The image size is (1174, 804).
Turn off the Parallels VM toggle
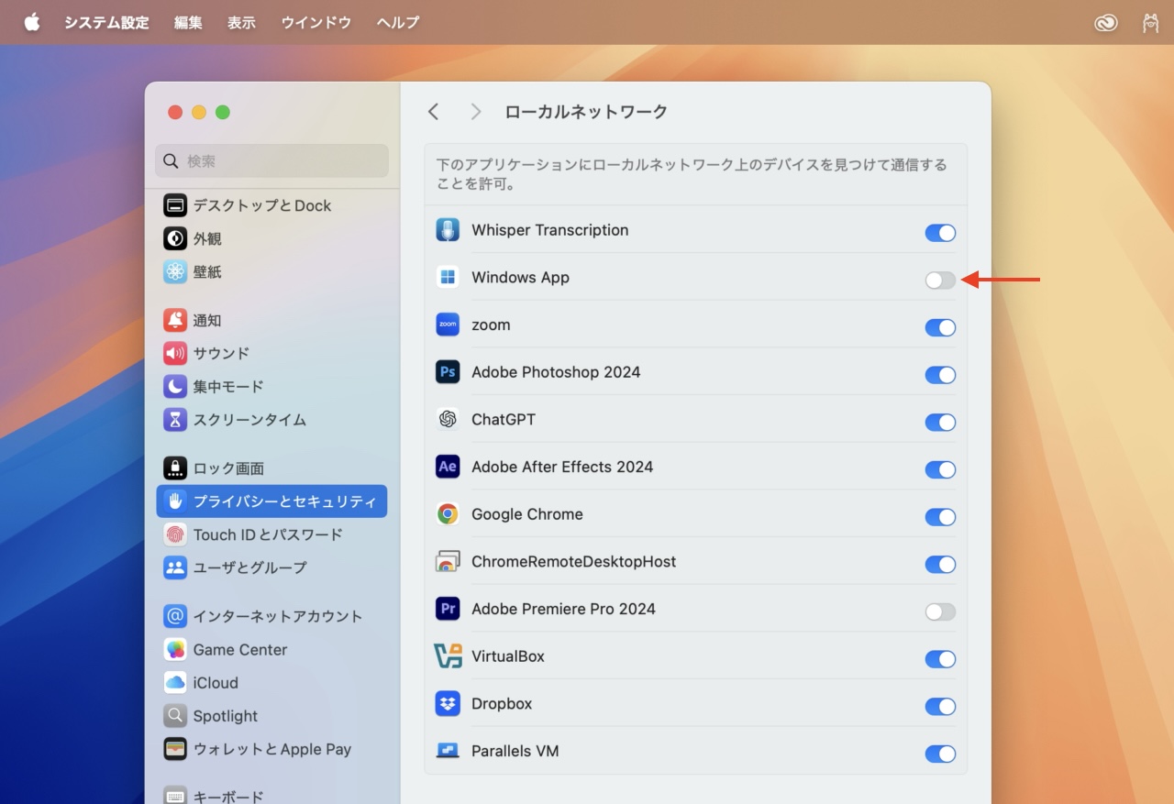(x=940, y=754)
